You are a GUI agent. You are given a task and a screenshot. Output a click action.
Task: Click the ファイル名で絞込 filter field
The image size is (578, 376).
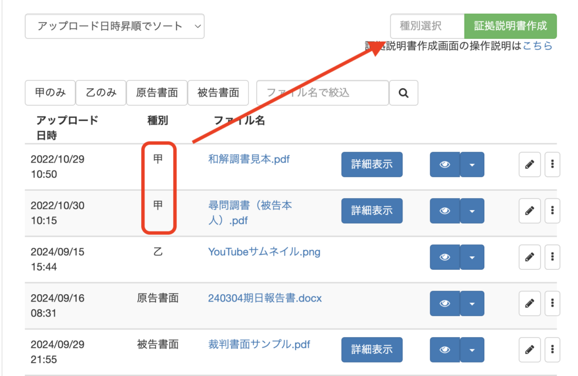[x=322, y=93]
